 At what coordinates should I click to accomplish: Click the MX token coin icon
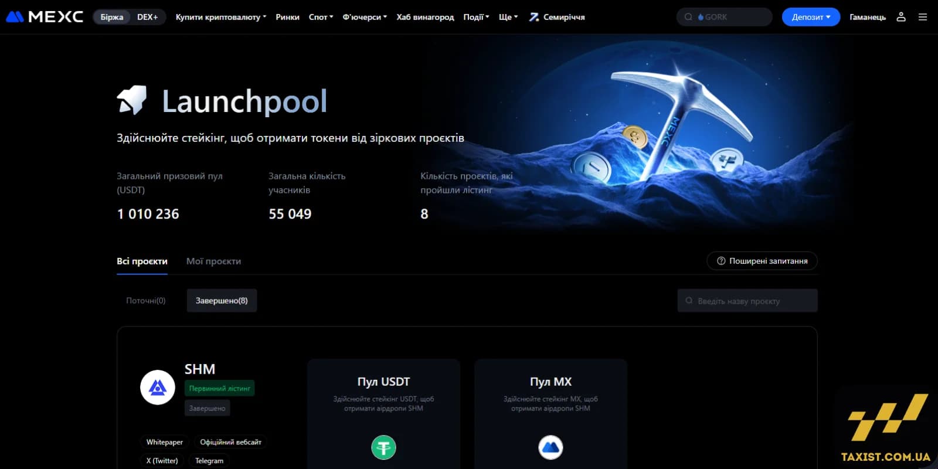click(550, 448)
